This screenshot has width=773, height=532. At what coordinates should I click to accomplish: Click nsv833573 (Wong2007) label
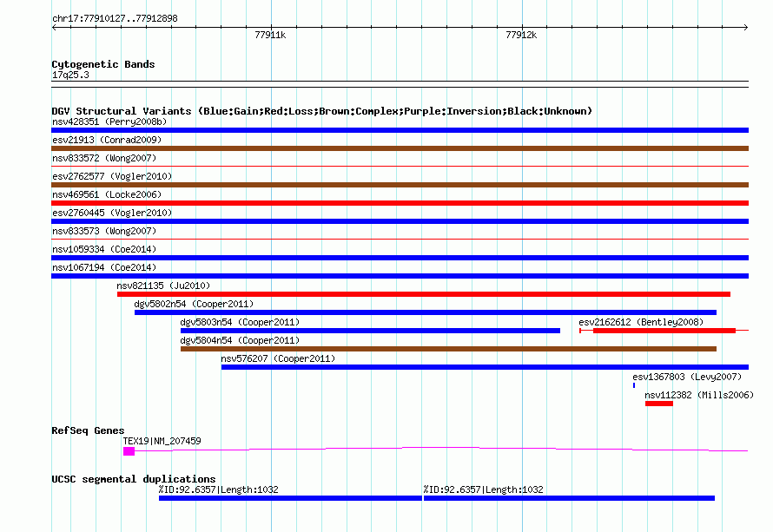[x=104, y=231]
